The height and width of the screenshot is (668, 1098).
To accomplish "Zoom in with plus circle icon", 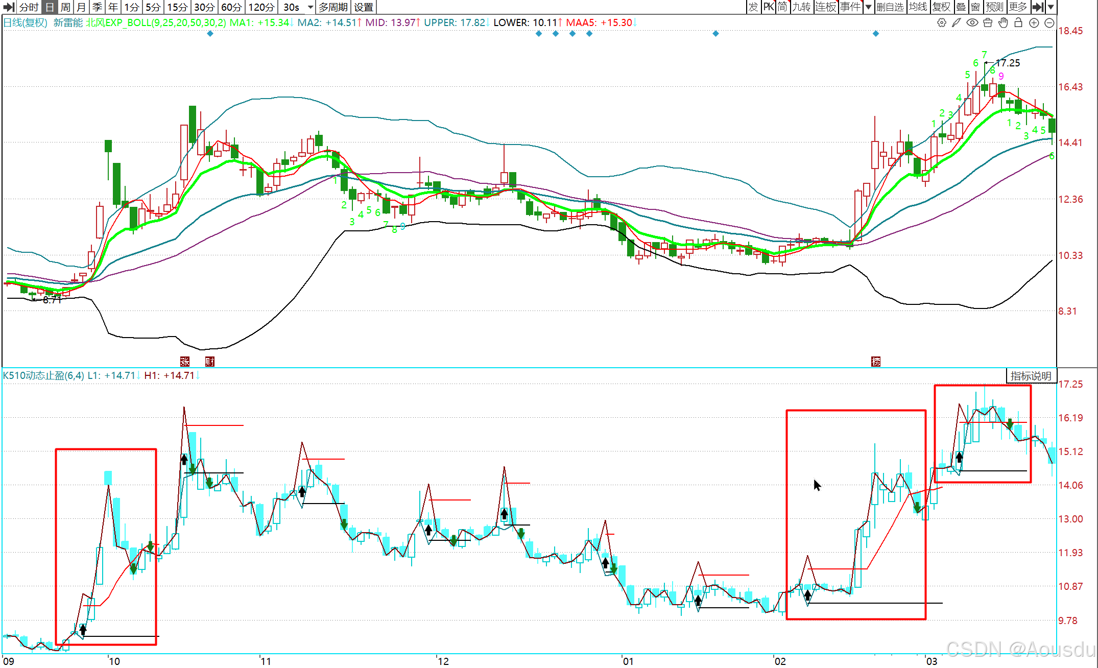I will tap(1034, 22).
